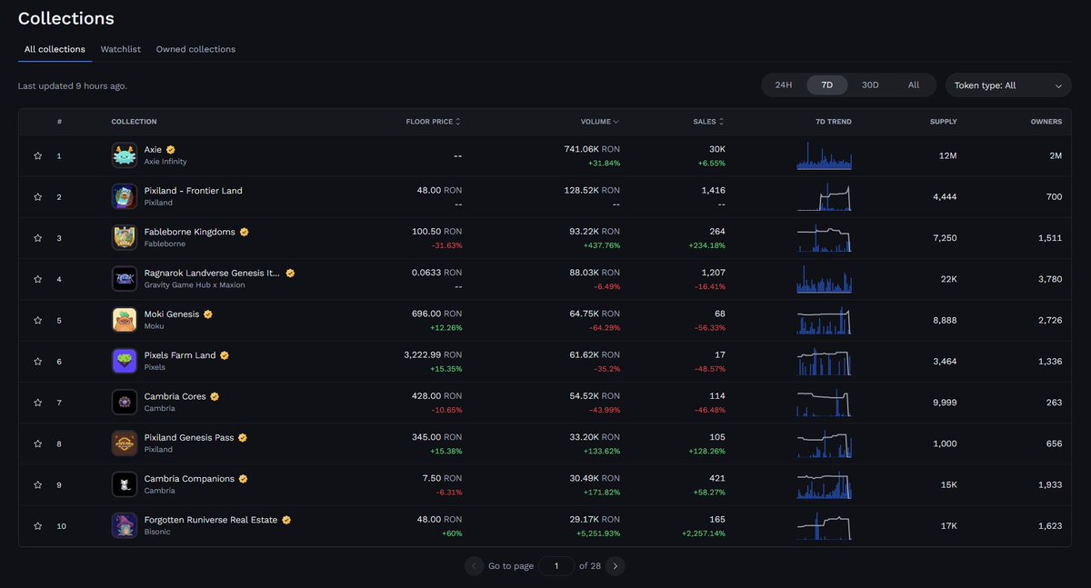Open Moki Genesis name link
The image size is (1091, 588).
click(171, 314)
